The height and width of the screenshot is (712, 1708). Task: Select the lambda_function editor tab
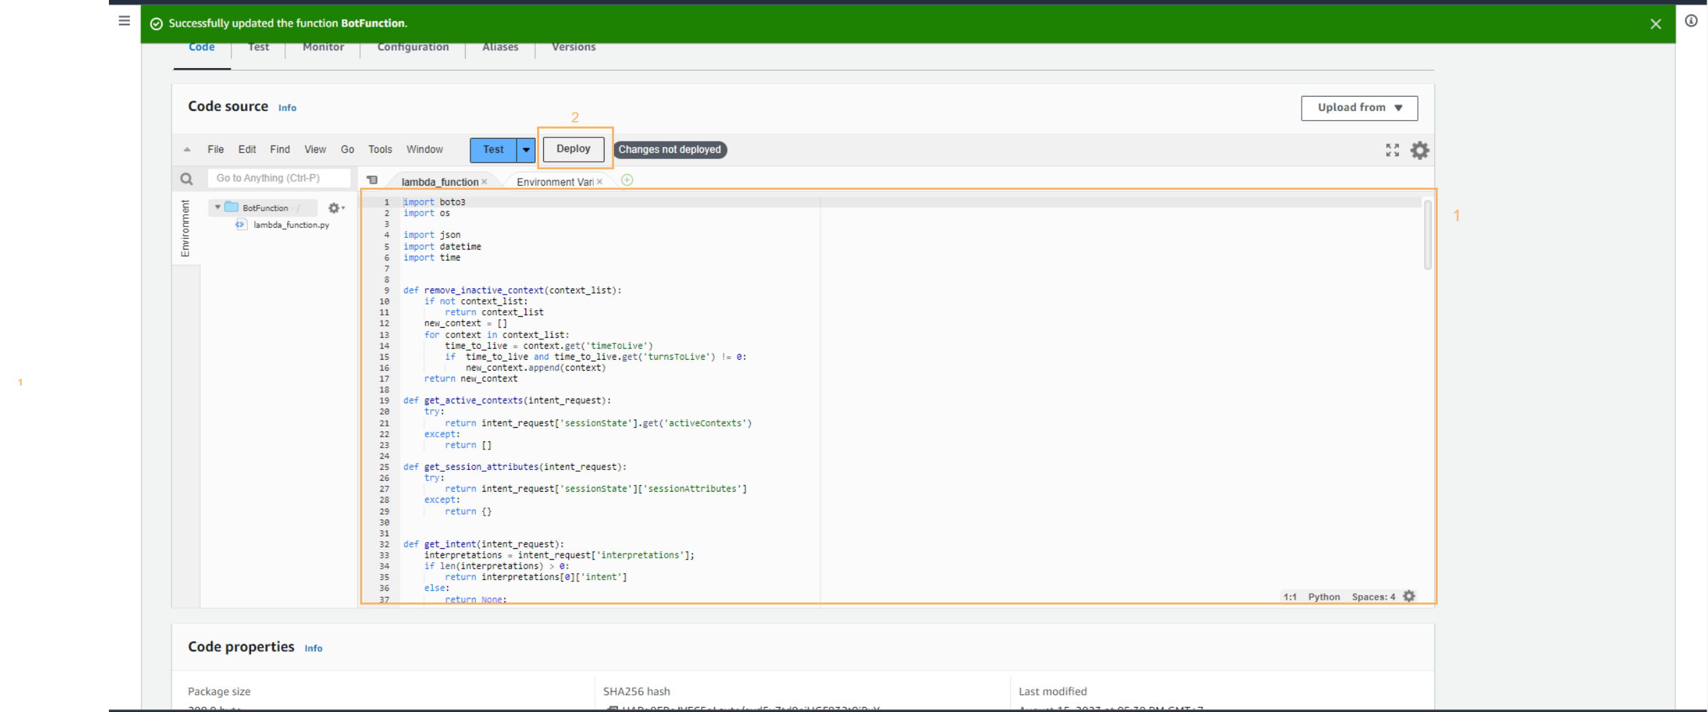pyautogui.click(x=440, y=182)
